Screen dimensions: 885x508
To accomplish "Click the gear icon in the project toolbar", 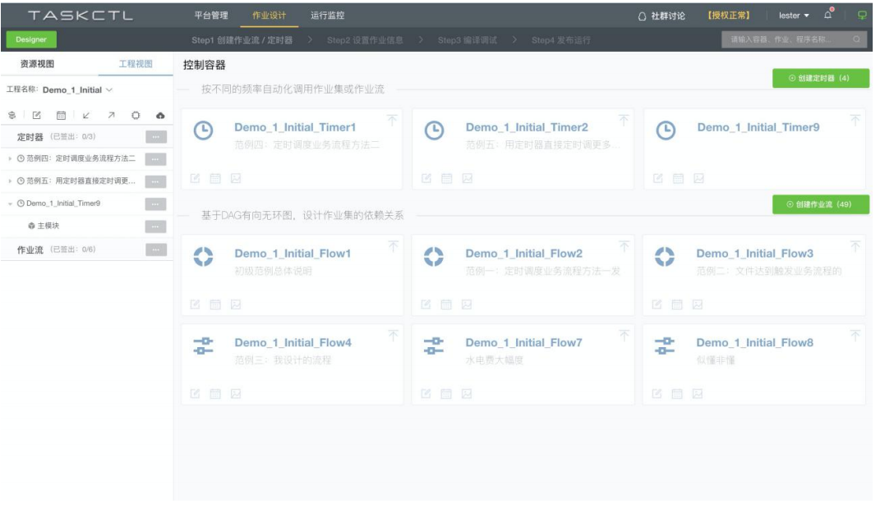I will (136, 115).
